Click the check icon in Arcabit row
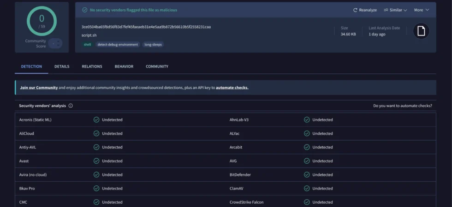 click(x=307, y=147)
